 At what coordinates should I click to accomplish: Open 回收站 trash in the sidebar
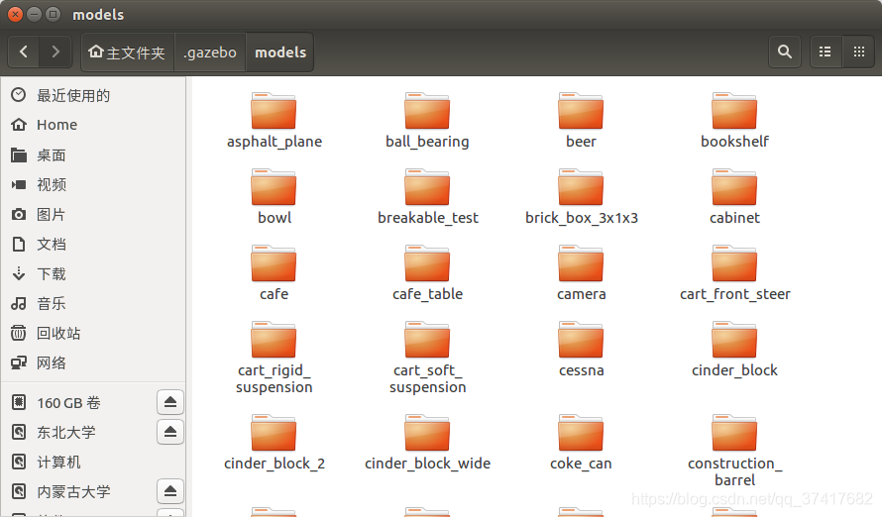point(93,333)
